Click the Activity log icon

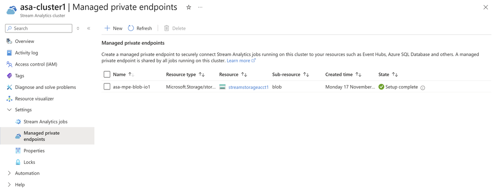[x=9, y=53]
